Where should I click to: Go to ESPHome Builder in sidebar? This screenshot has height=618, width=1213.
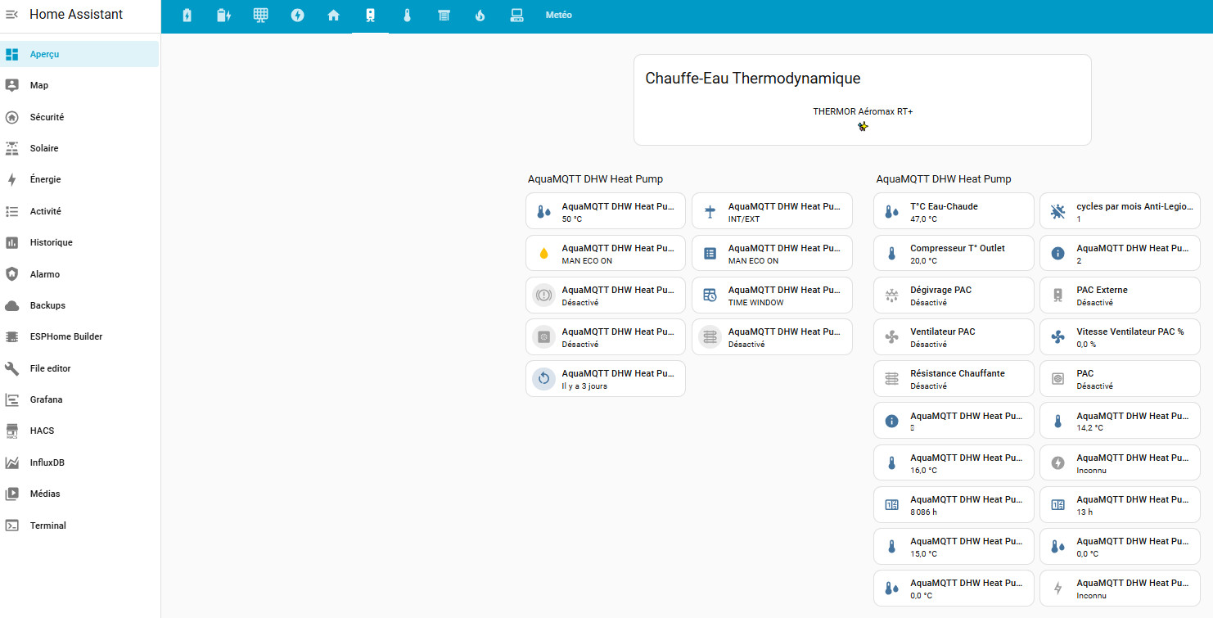coord(65,336)
